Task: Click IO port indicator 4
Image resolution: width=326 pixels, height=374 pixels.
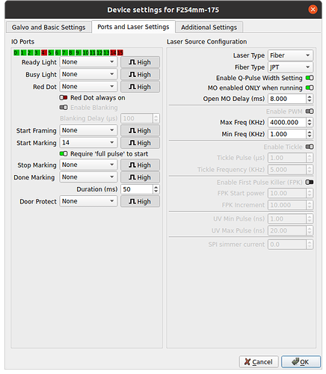Action: click(44, 52)
